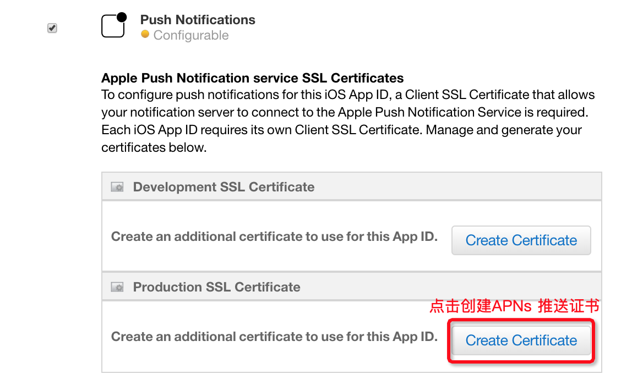Click the Development SSL Certificate header icon
This screenshot has width=632, height=385.
click(117, 187)
